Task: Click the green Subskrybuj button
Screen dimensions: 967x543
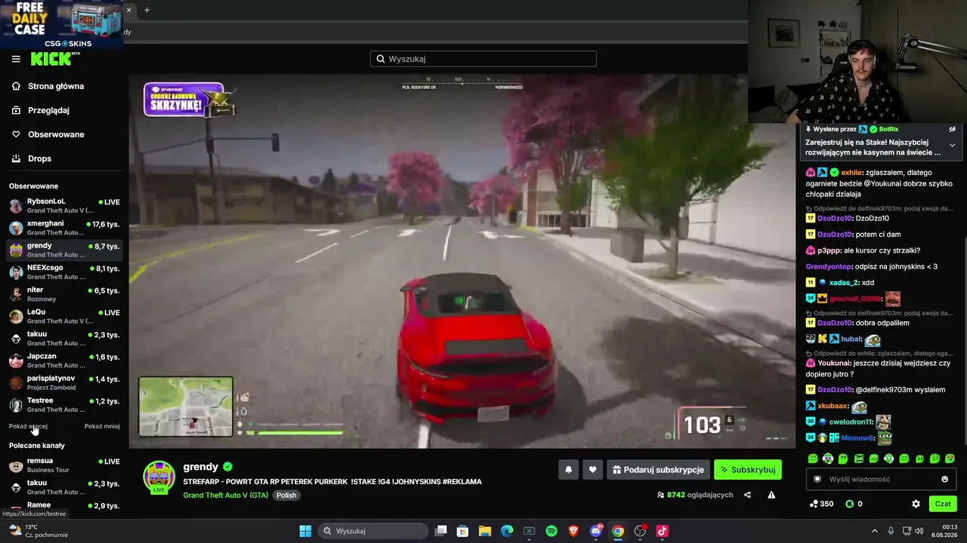Action: click(x=748, y=470)
